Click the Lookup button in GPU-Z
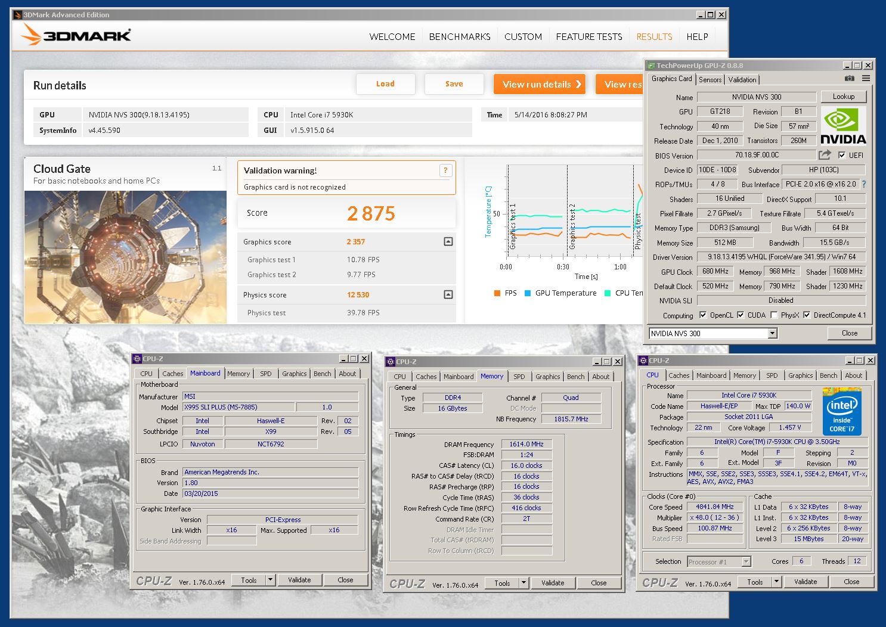This screenshot has width=886, height=627. pyautogui.click(x=843, y=97)
